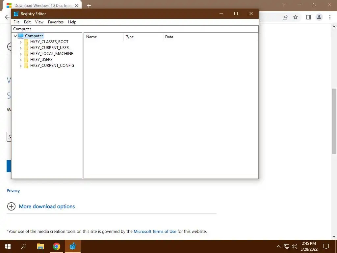337x253 pixels.
Task: Expand HKEY_CLASSES_ROOT key
Action: (21, 42)
